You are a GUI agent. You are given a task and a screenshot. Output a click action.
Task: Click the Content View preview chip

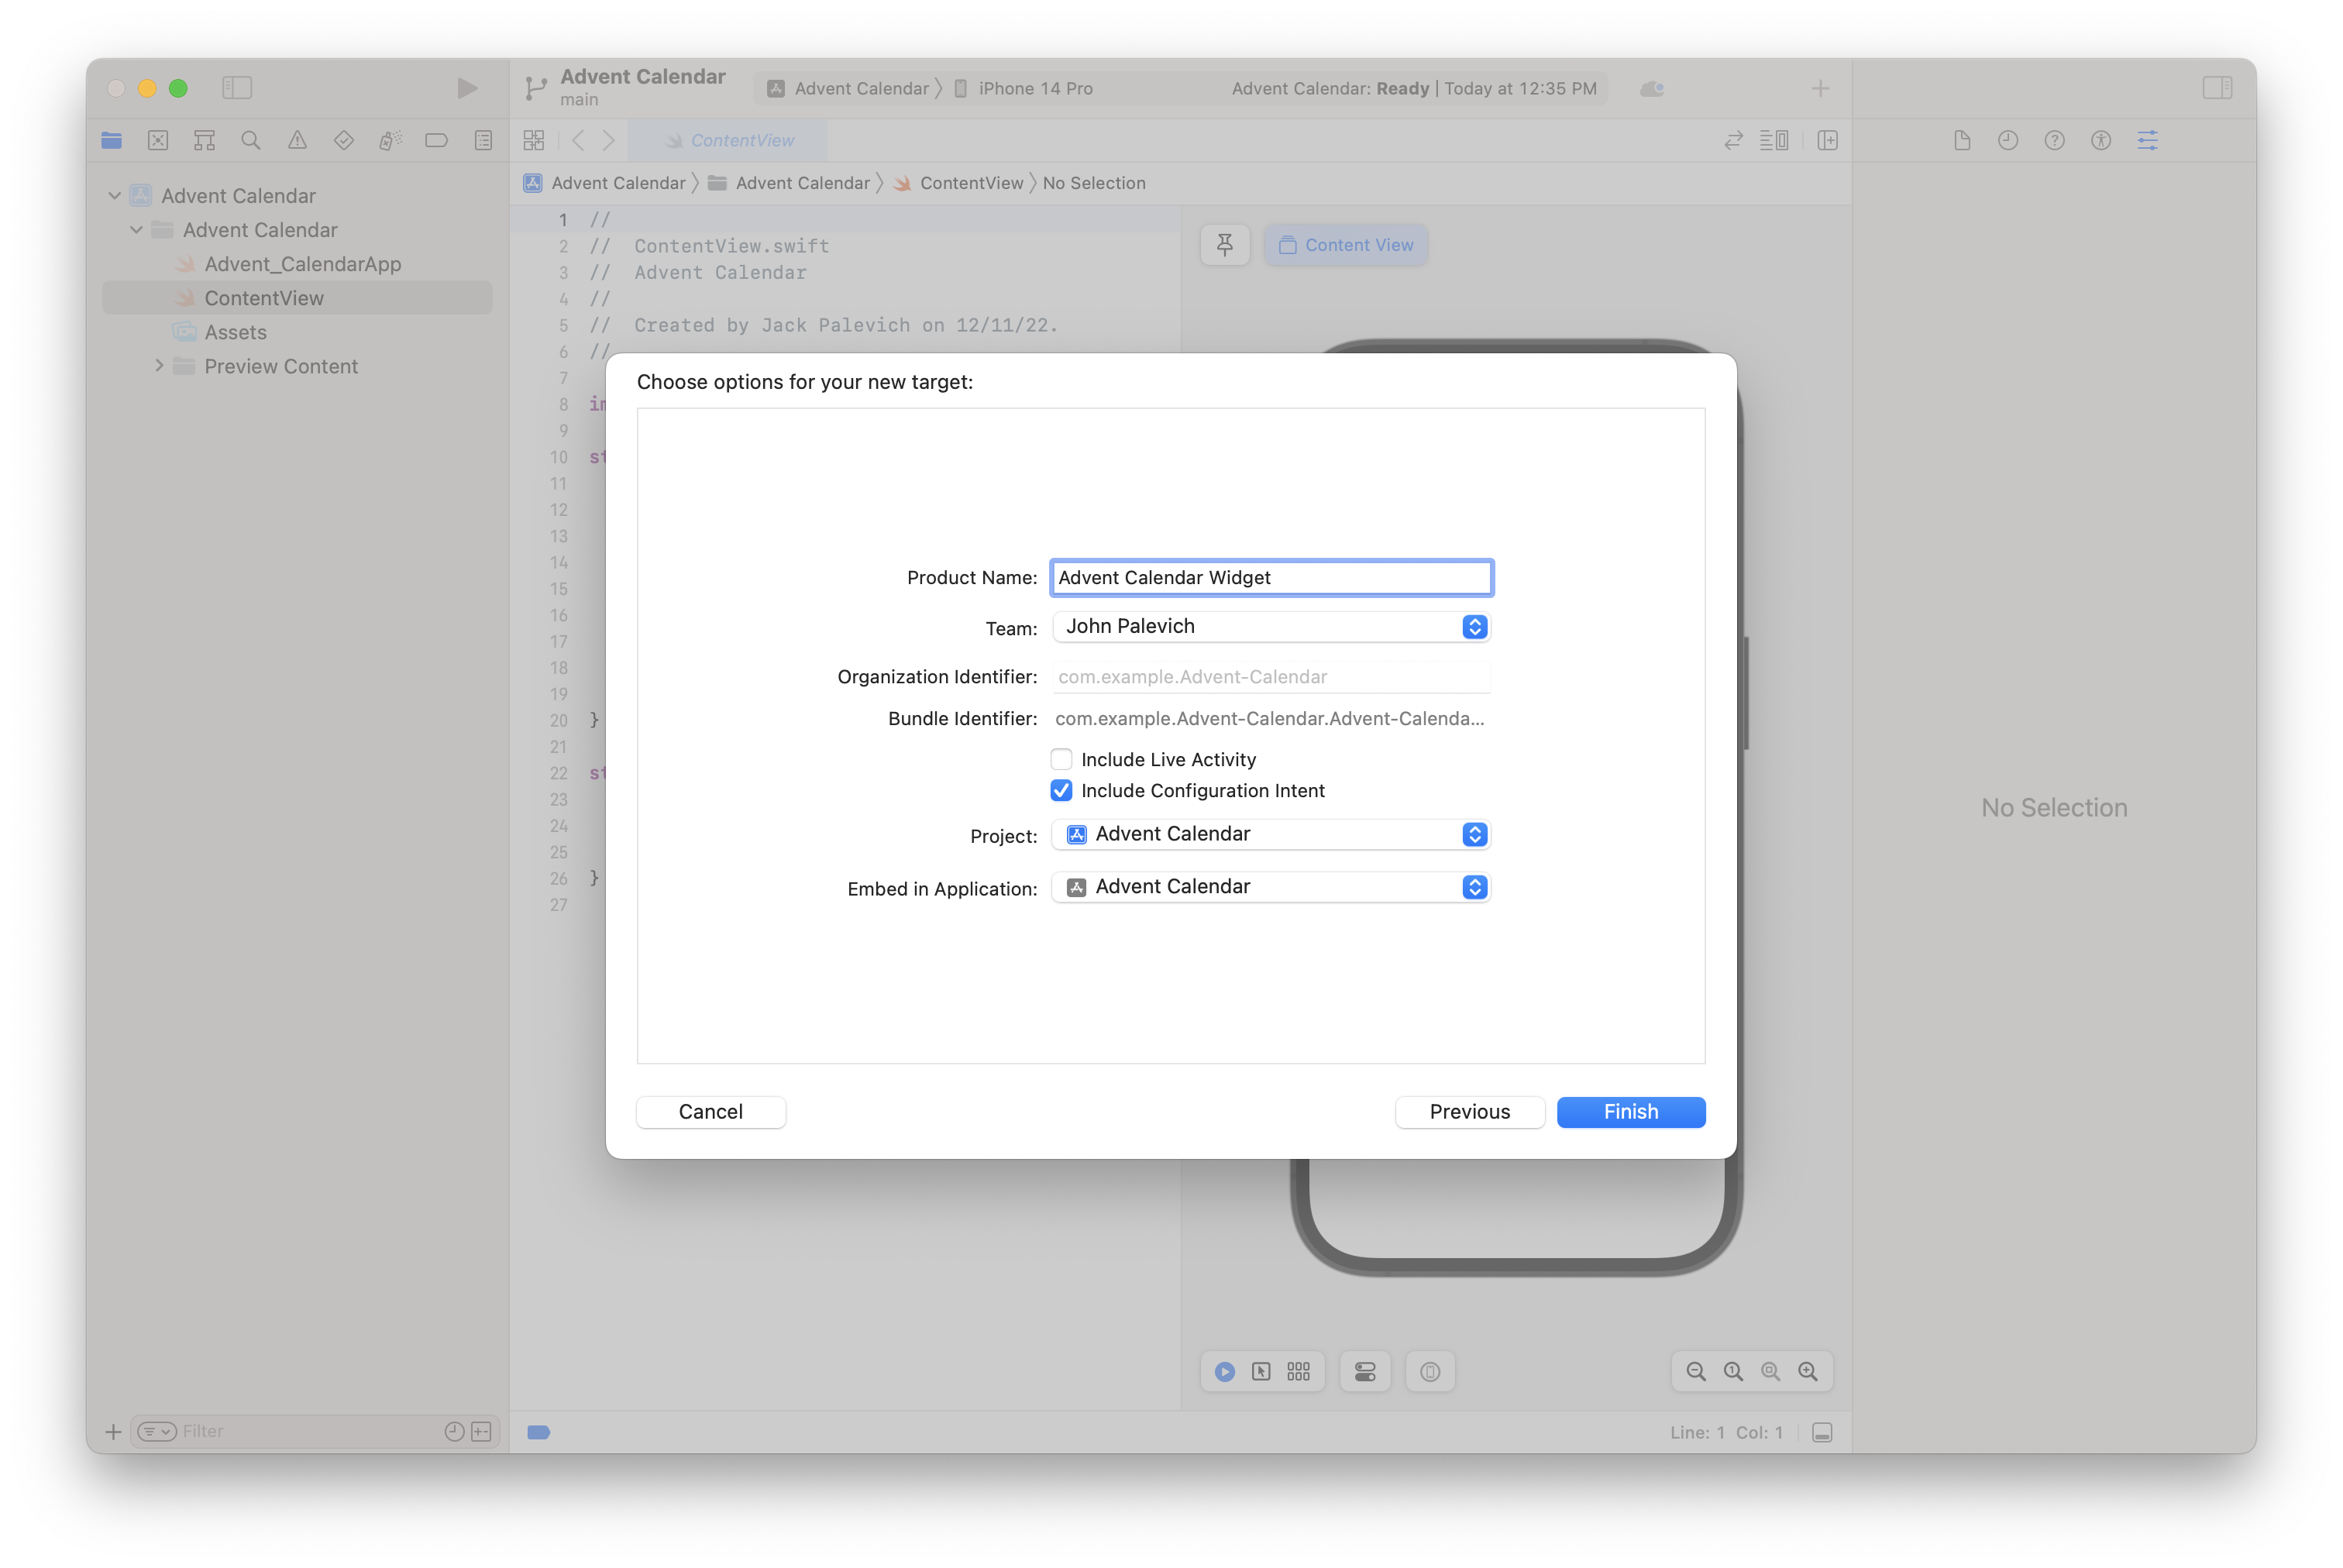pos(1346,245)
